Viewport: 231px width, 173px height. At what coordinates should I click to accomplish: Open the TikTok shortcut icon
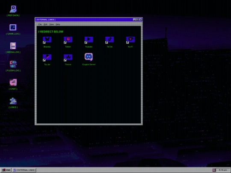(x=110, y=40)
